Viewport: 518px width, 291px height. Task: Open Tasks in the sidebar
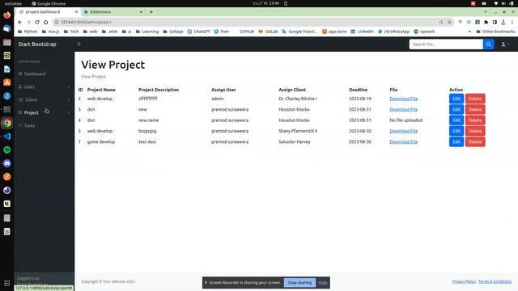27,125
